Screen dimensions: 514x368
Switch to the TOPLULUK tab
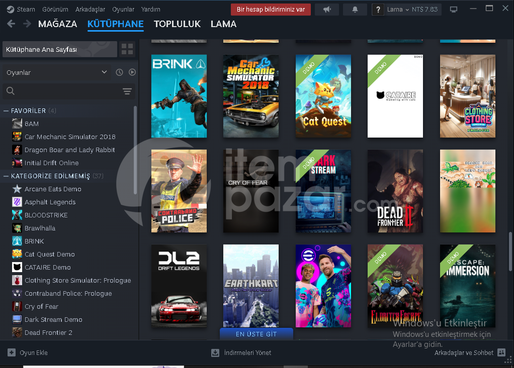[x=177, y=24]
